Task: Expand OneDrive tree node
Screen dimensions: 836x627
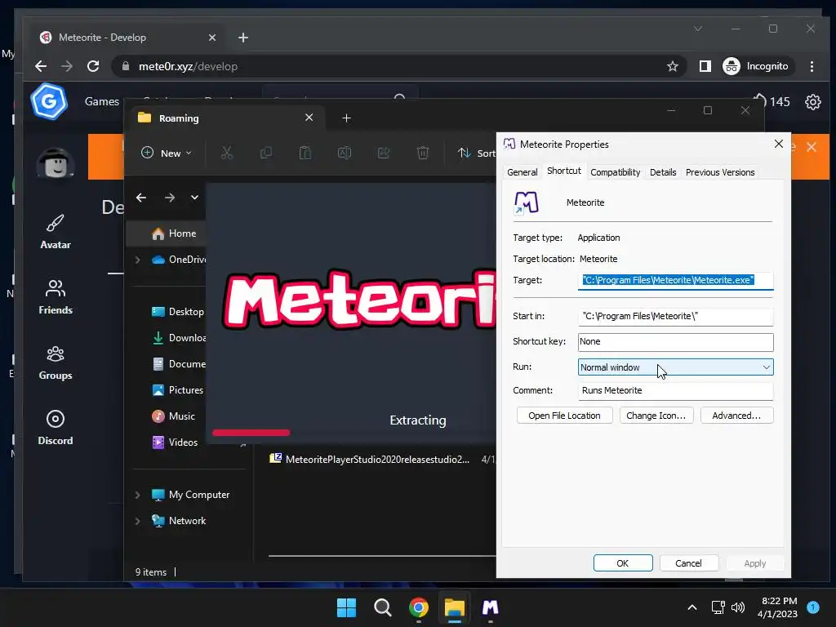Action: (x=137, y=260)
